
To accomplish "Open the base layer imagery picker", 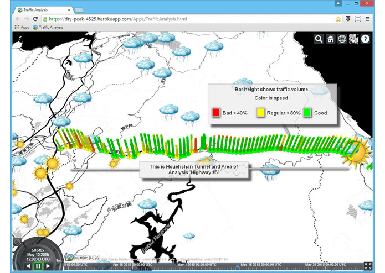I will (353, 39).
